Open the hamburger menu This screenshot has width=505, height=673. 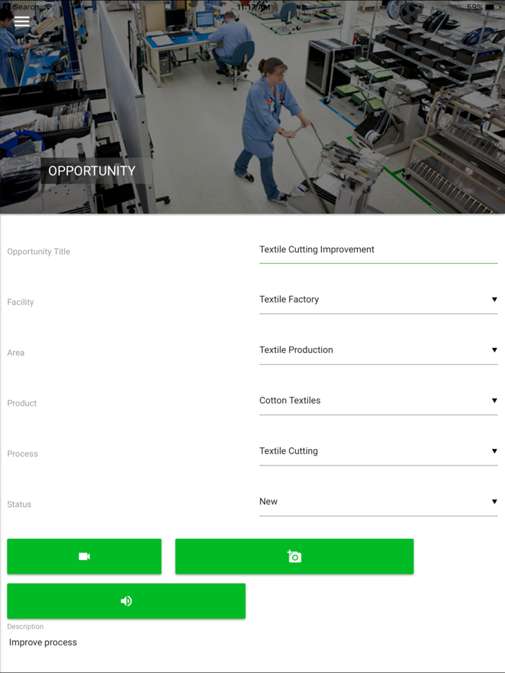pyautogui.click(x=22, y=22)
